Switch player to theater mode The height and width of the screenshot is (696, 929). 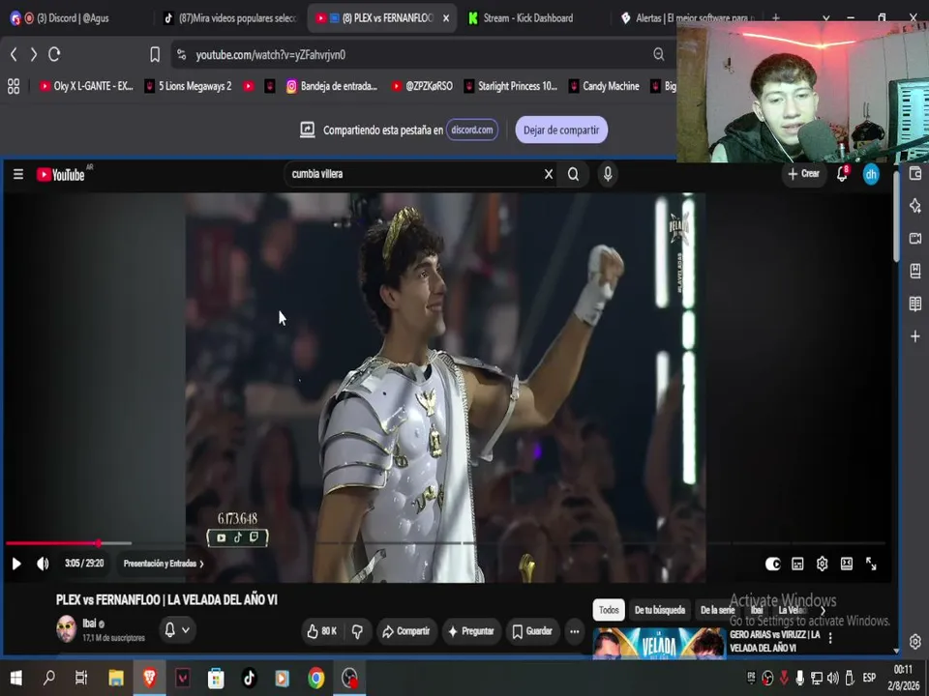click(847, 564)
